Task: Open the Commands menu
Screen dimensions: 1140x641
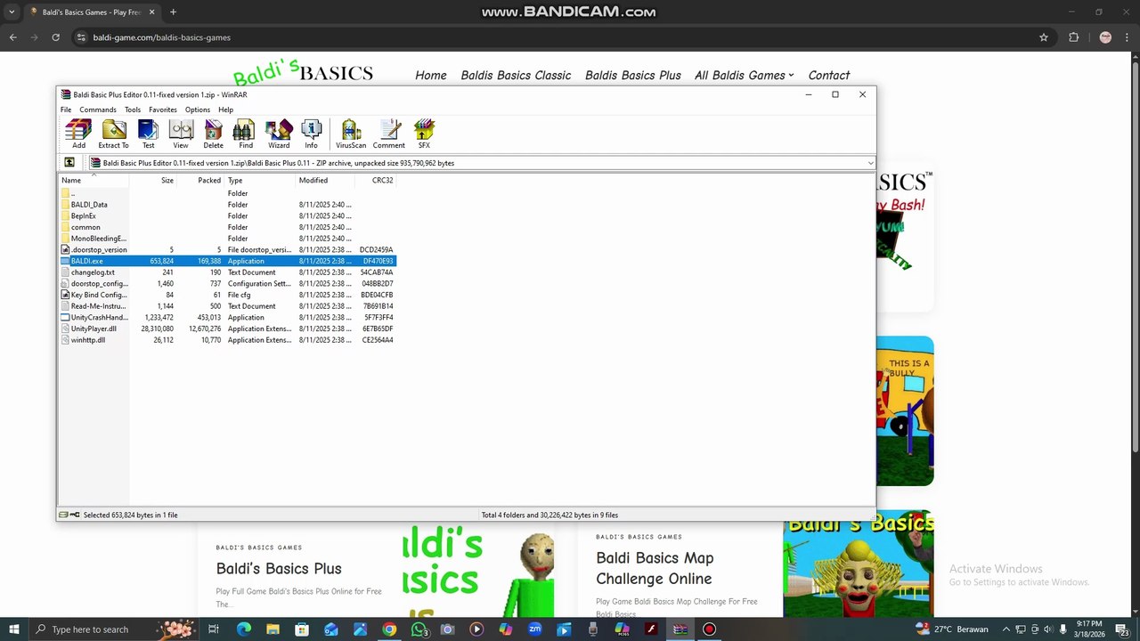Action: pyautogui.click(x=98, y=110)
